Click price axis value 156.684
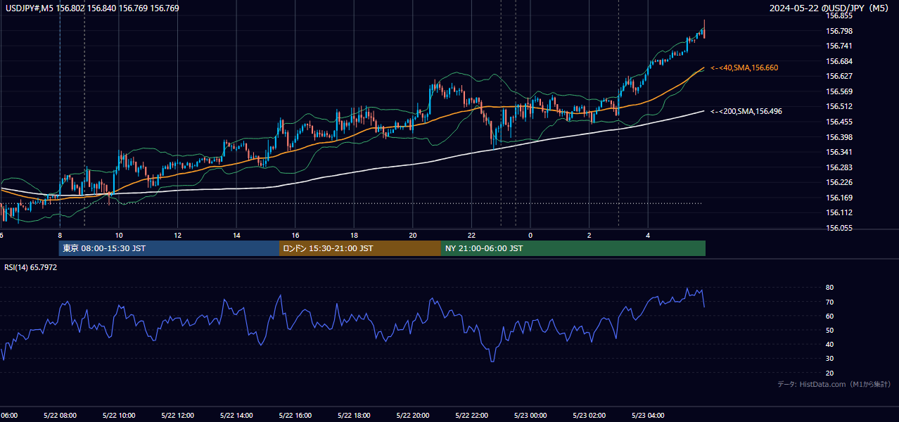Image resolution: width=899 pixels, height=422 pixels. 839,61
